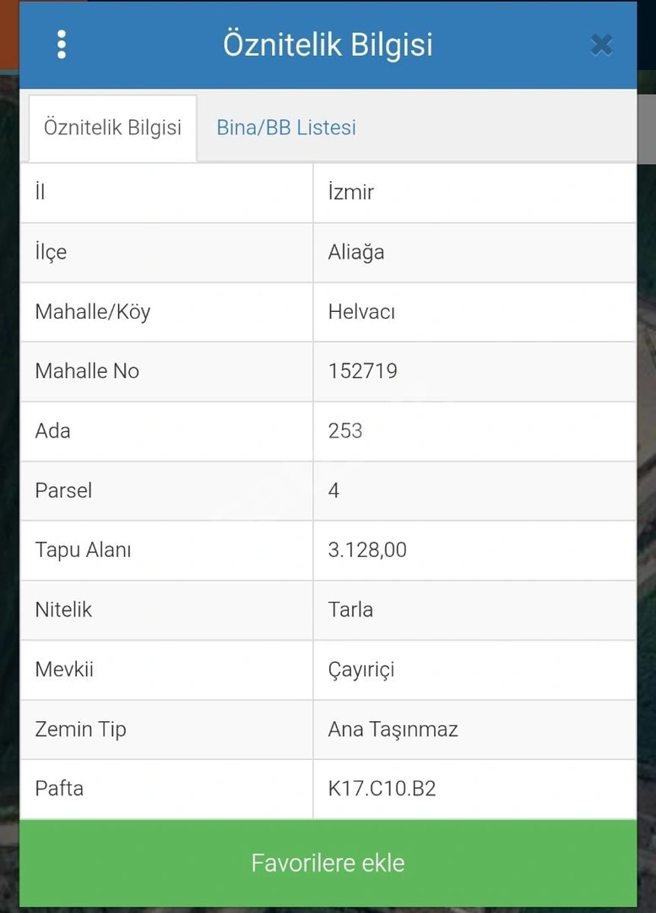Click the Tapu Alanı label cell
The width and height of the screenshot is (656, 913).
tap(166, 550)
